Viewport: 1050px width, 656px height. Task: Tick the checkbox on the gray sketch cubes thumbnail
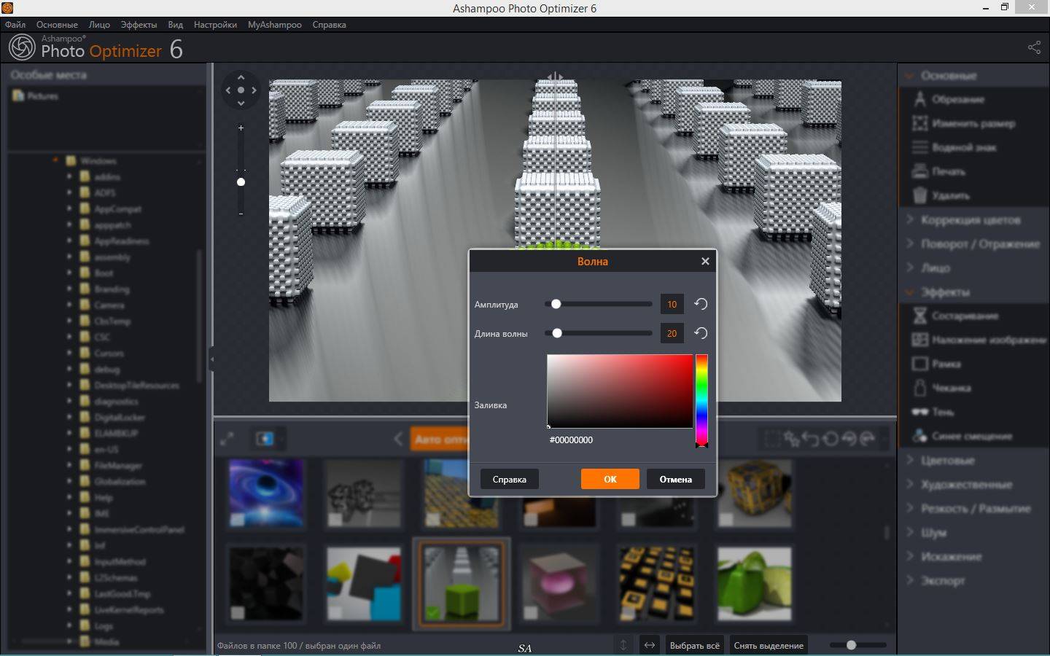[335, 520]
